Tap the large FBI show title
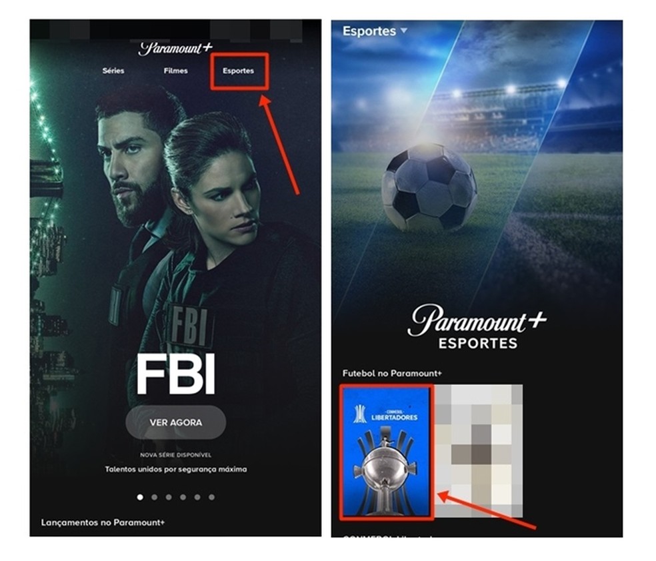Viewport: 656px width, 561px height. point(176,374)
